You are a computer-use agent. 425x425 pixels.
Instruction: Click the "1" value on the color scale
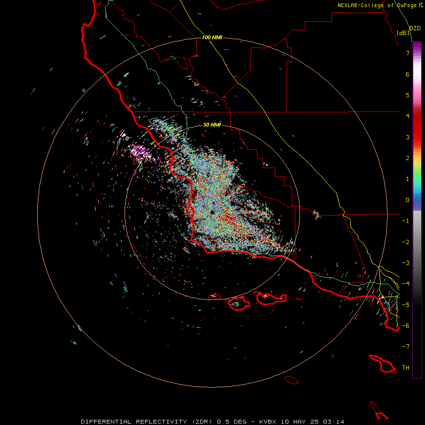click(x=408, y=179)
